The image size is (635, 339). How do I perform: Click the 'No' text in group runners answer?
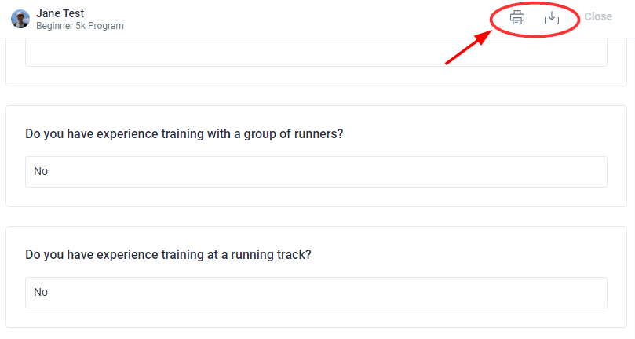pos(41,171)
